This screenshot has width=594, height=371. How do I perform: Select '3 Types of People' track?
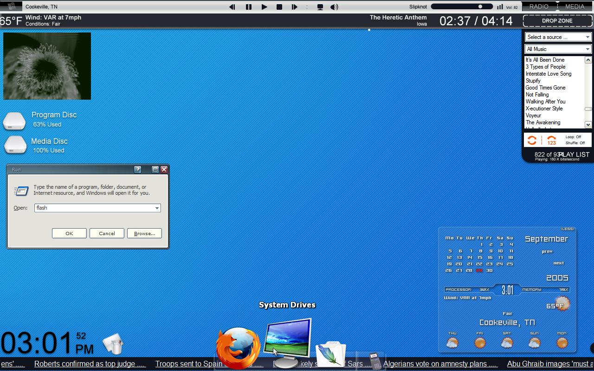[x=545, y=67]
